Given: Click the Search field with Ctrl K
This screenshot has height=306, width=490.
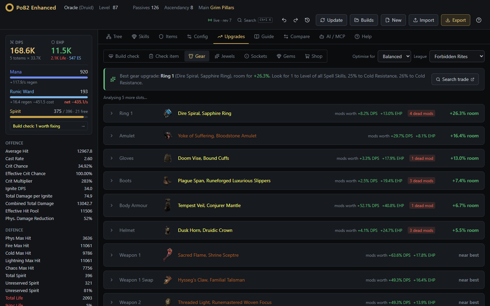Looking at the screenshot, I should coord(255,20).
